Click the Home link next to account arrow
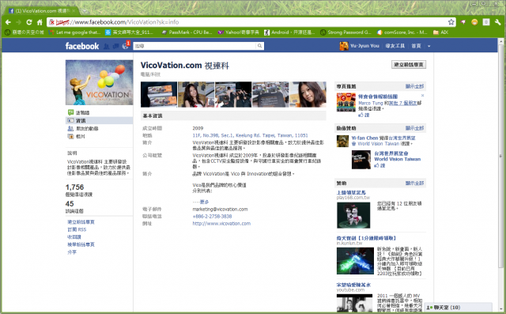Screen dimensions: 506x314 [x=416, y=46]
